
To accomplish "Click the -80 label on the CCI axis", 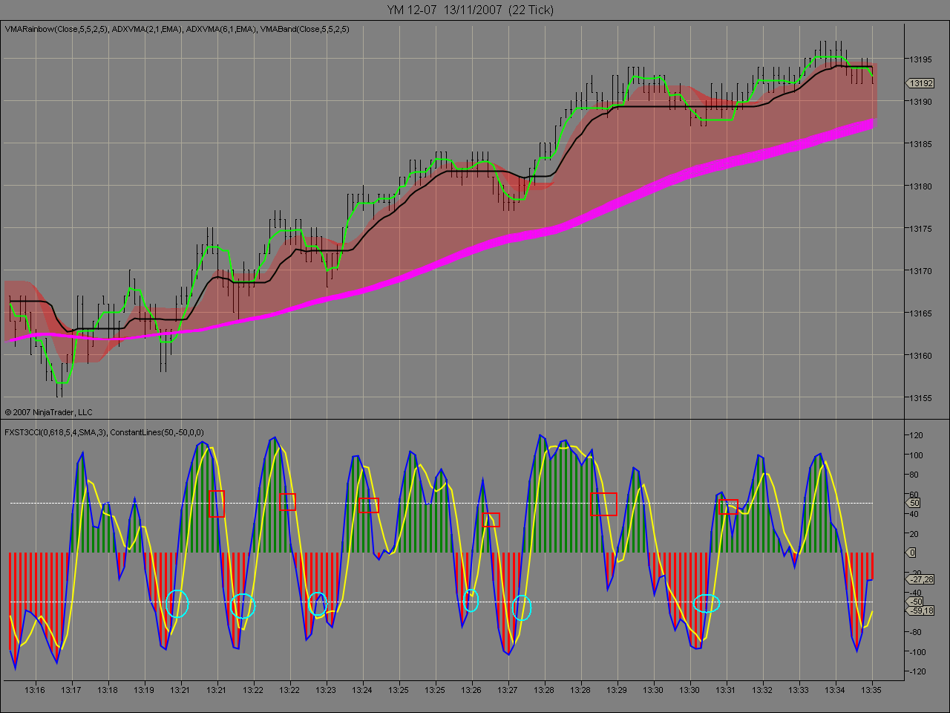I will pos(915,632).
